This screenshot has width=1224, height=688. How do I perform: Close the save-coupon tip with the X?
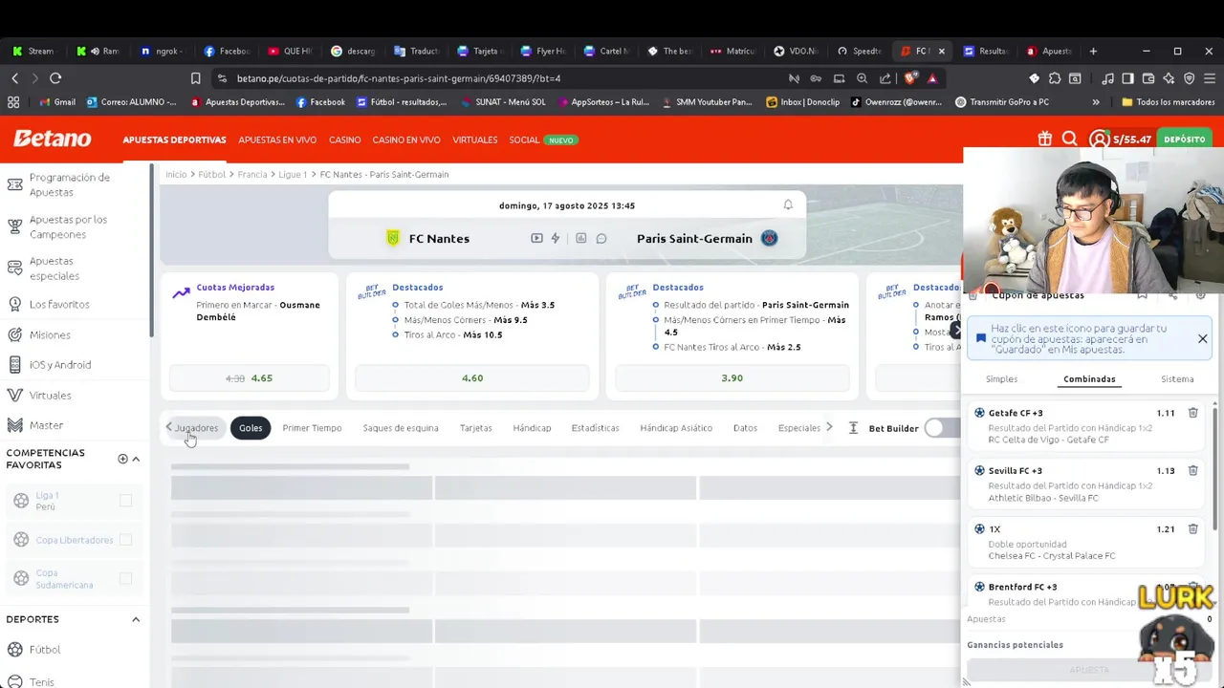pos(1202,339)
